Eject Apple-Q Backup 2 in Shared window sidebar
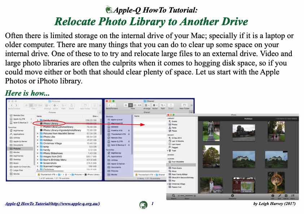Image resolution: width=304 pixels, height=214 pixels. point(129,145)
